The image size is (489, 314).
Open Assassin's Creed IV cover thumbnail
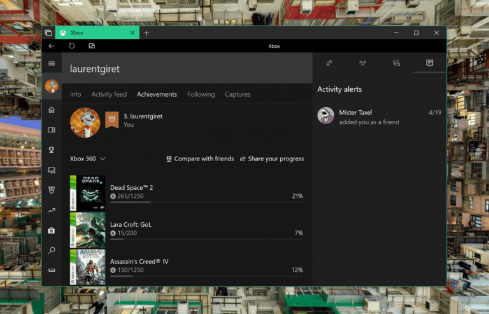[x=87, y=267]
